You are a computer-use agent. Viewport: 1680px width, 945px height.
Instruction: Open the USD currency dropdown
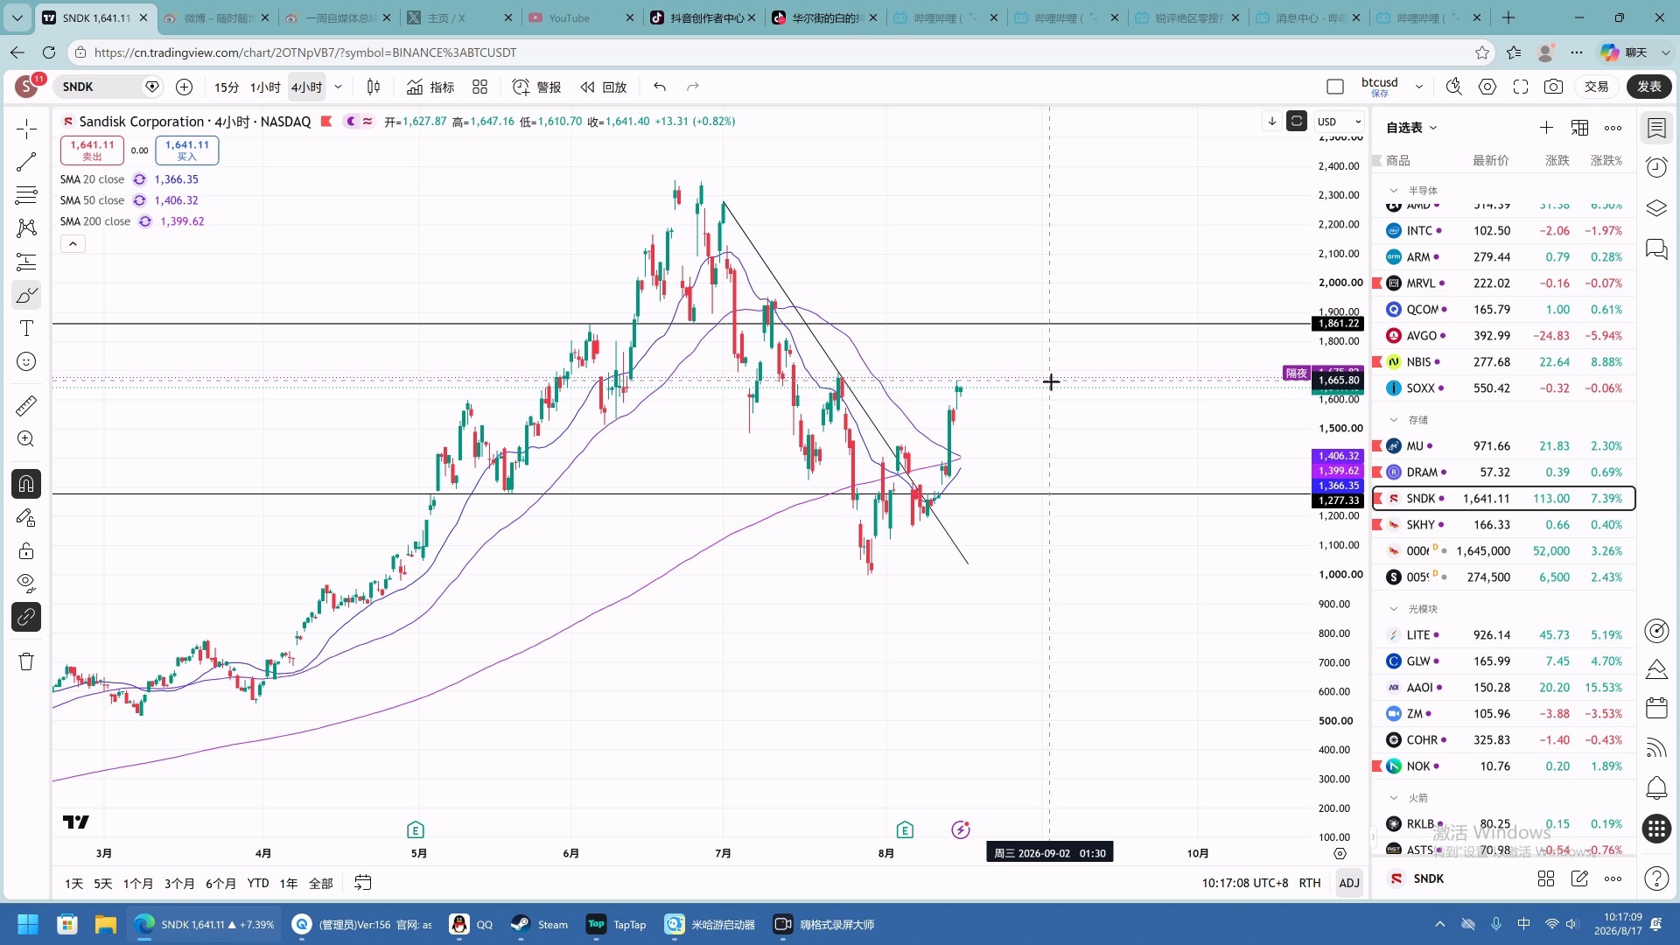pyautogui.click(x=1340, y=122)
